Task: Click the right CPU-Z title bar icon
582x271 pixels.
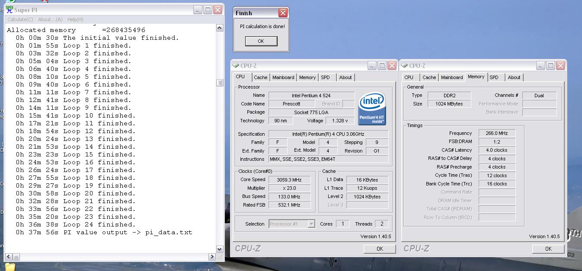Action: point(404,66)
